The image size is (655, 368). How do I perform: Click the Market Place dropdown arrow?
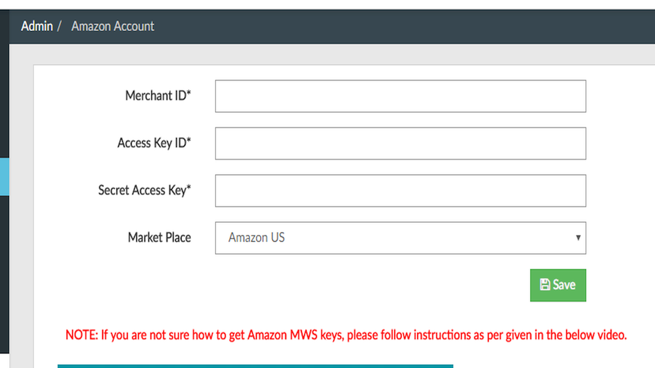pyautogui.click(x=578, y=238)
